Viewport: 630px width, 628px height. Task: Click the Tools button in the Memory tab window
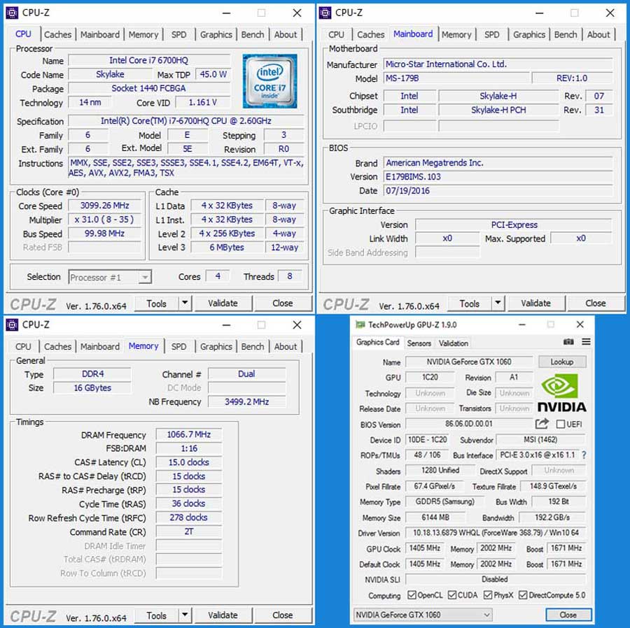[x=156, y=615]
